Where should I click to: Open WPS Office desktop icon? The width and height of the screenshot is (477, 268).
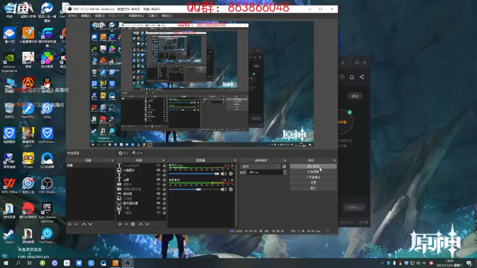(x=9, y=186)
